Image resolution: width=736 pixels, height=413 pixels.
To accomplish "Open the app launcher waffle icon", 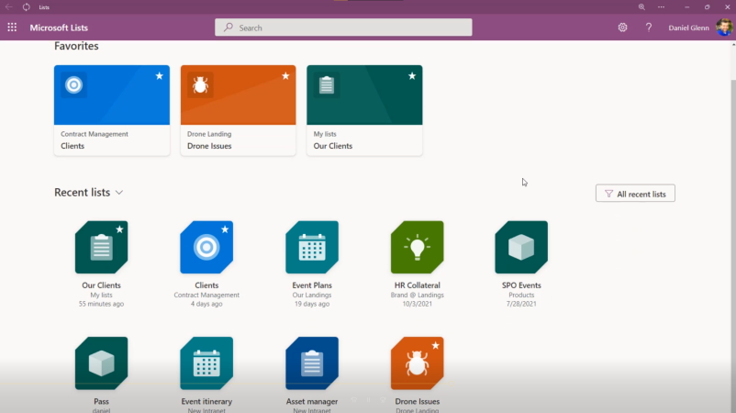I will (x=12, y=28).
